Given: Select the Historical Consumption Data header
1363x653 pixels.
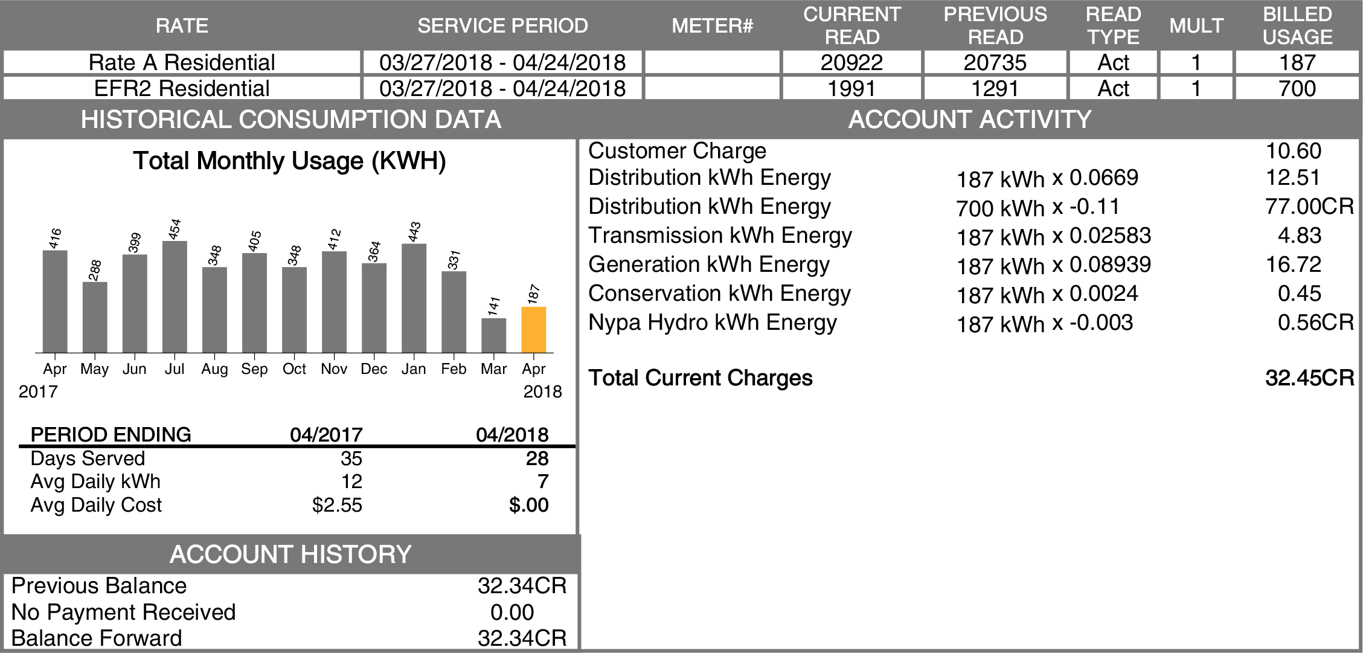Looking at the screenshot, I should point(290,120).
